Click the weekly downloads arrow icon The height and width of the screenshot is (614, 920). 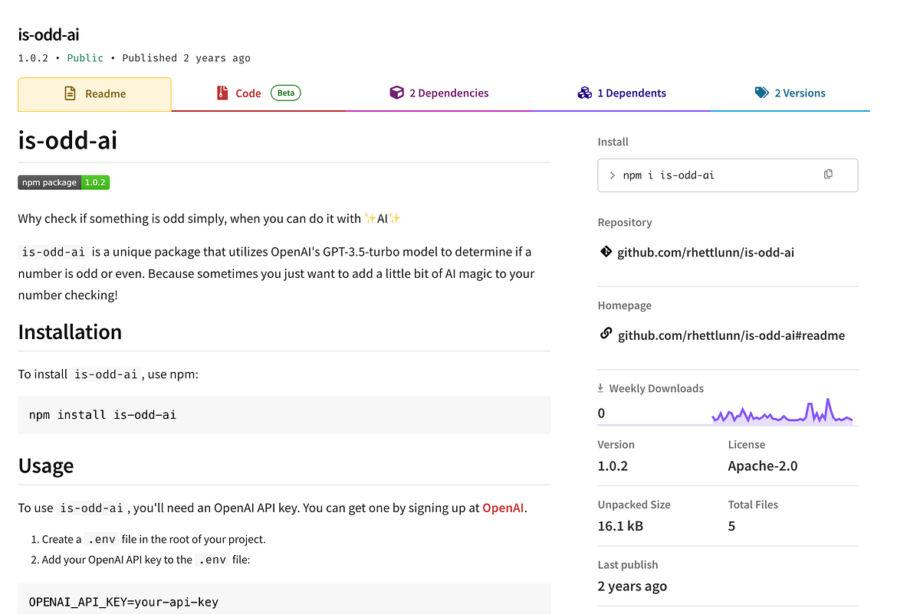point(601,388)
